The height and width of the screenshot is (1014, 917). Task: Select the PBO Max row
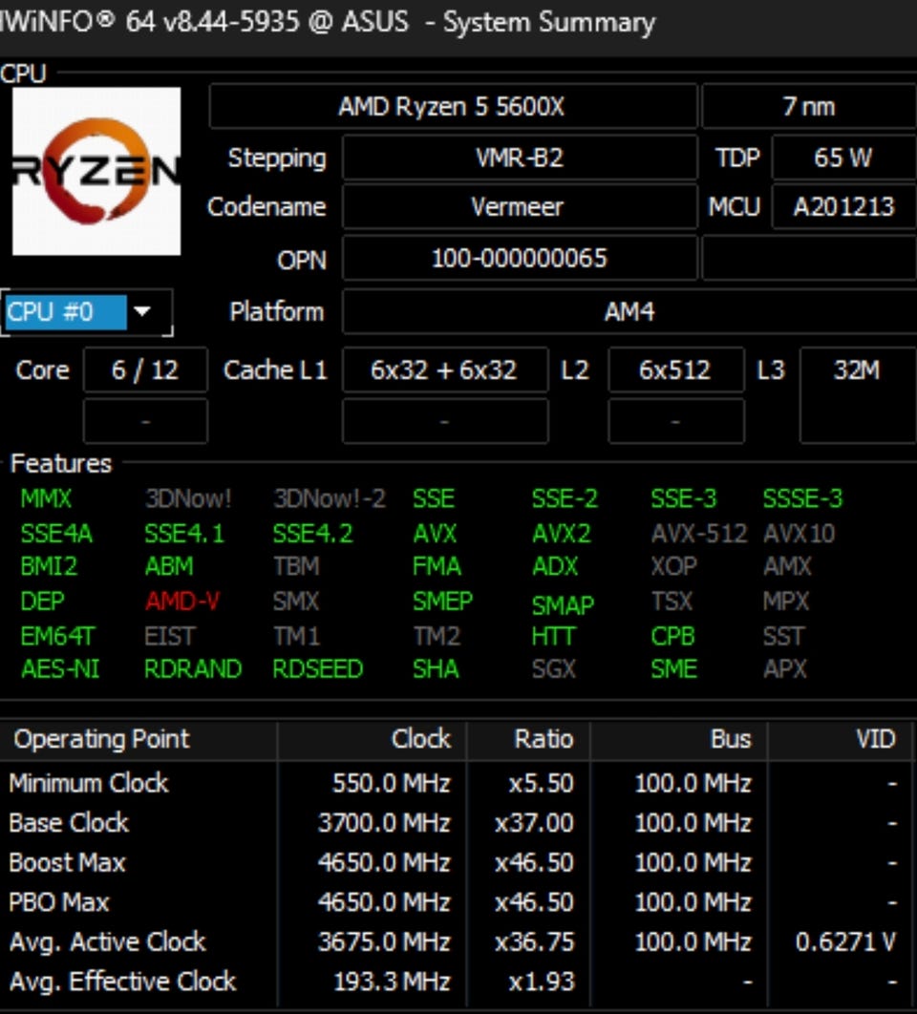[457, 902]
